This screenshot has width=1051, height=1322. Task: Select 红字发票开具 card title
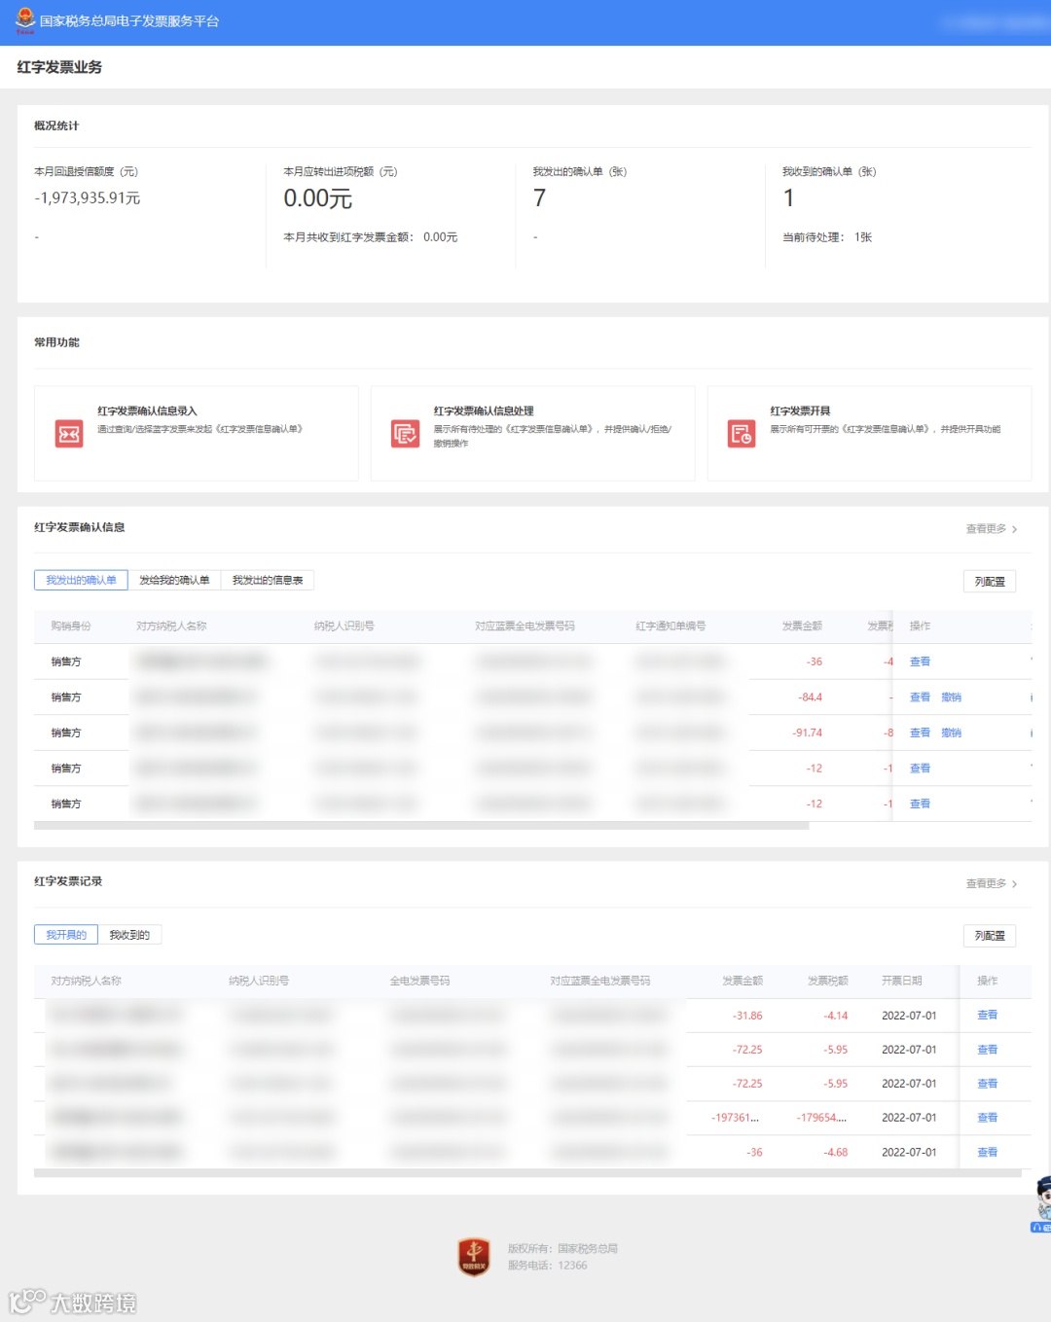(800, 411)
